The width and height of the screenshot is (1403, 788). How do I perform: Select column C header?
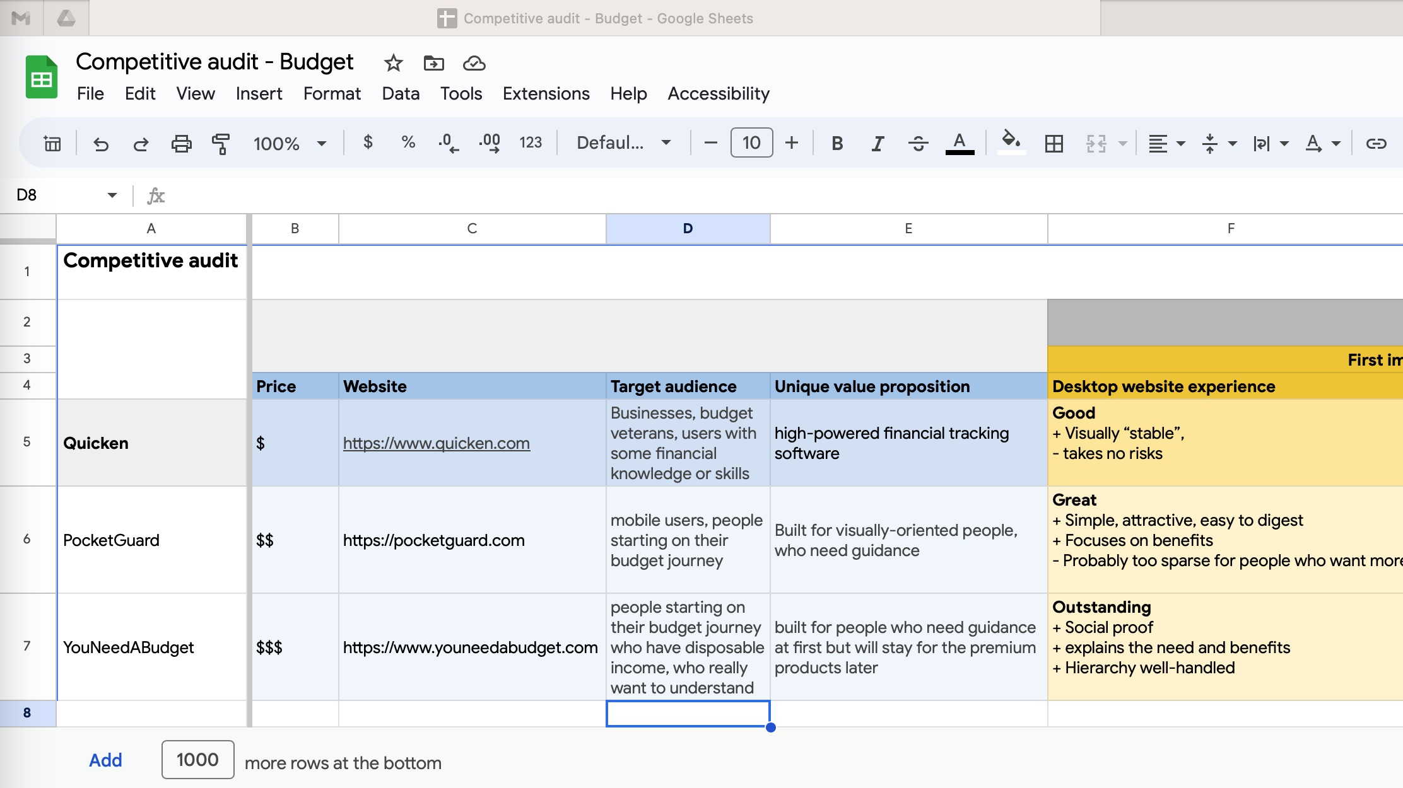(472, 229)
